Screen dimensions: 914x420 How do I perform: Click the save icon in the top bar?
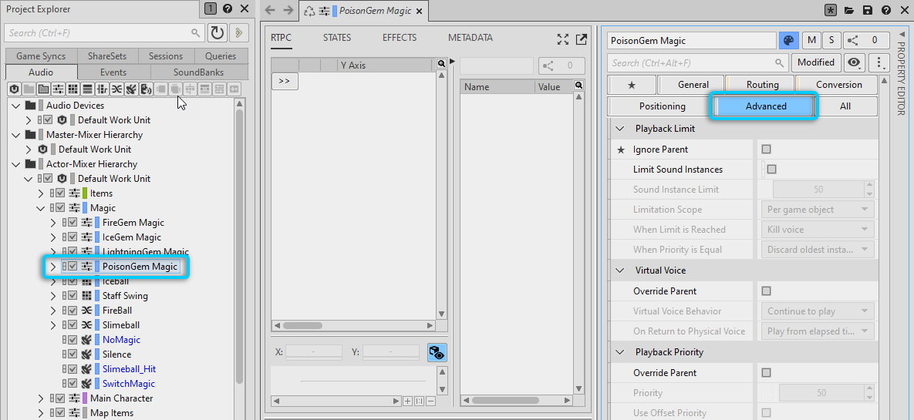[868, 10]
